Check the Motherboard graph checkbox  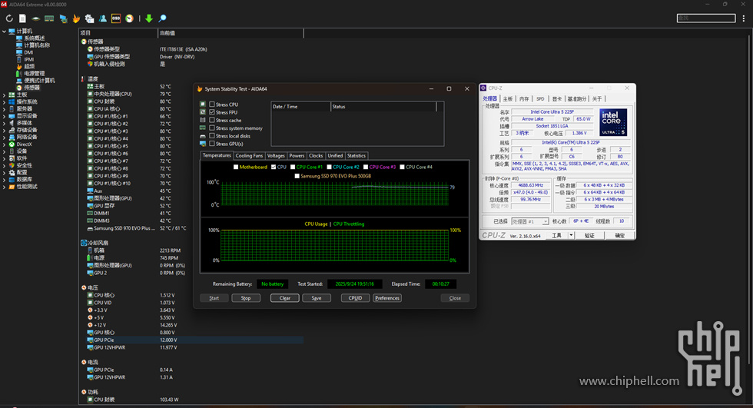point(236,167)
